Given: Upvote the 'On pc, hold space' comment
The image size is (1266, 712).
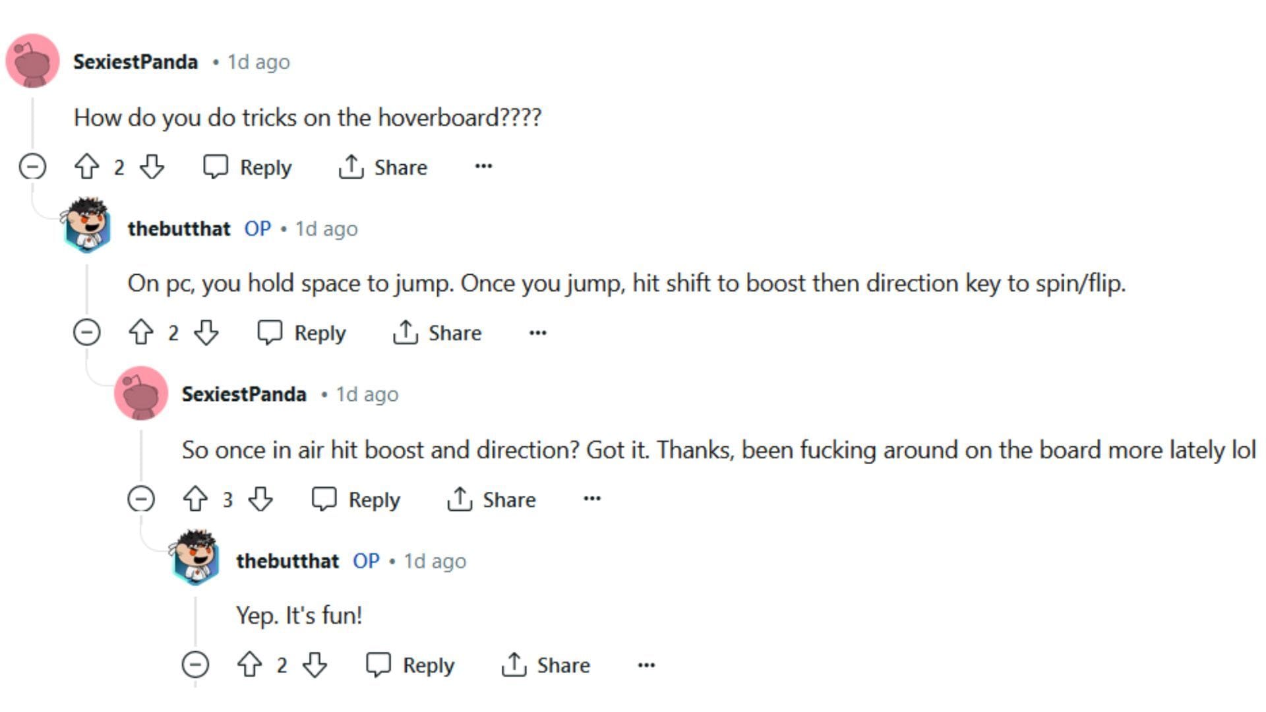Looking at the screenshot, I should coord(141,332).
